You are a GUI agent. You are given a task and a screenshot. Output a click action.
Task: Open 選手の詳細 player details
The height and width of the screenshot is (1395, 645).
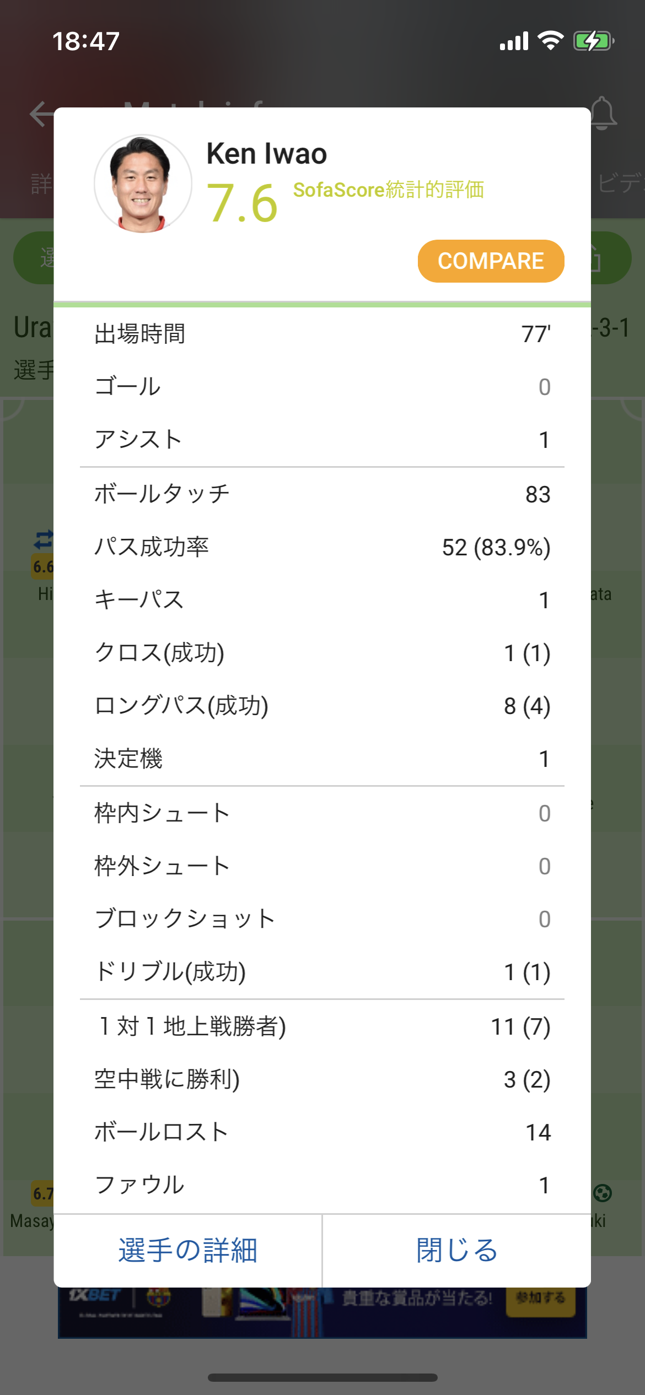click(188, 1250)
